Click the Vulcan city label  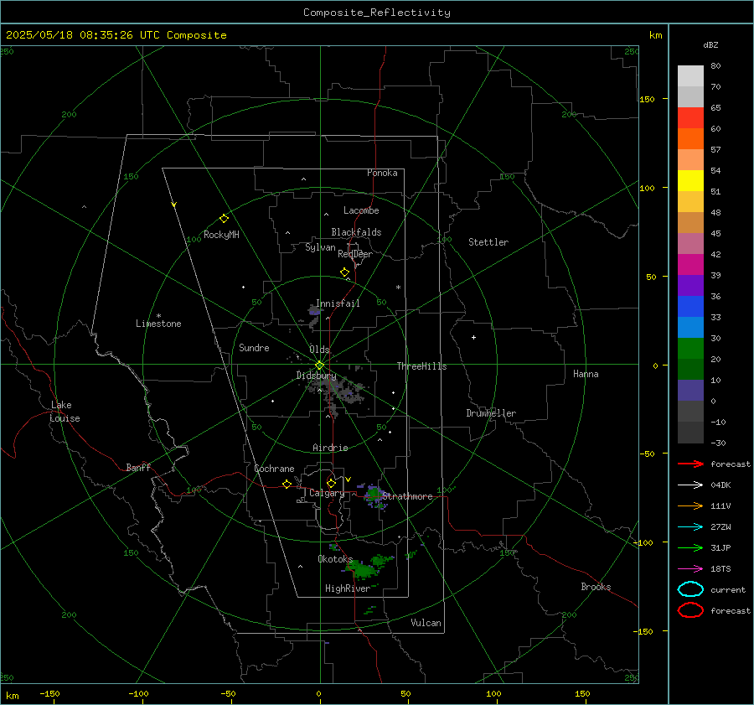pos(426,623)
